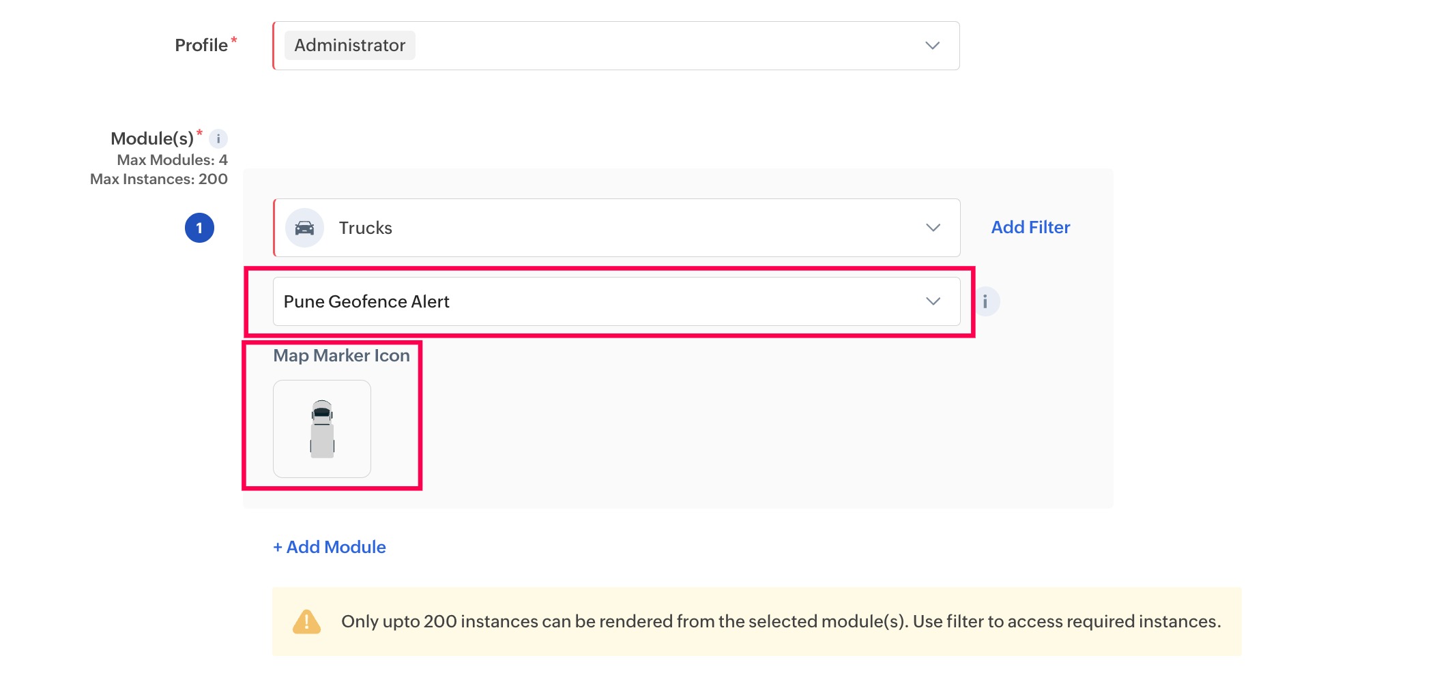Click the info icon beside Module(s) label
The image size is (1452, 686).
(x=218, y=139)
